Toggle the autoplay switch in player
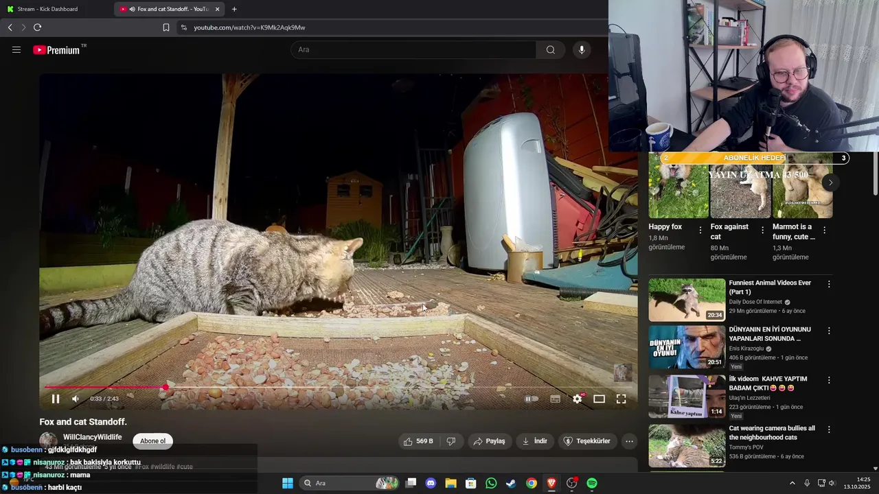879x494 pixels. [x=532, y=399]
